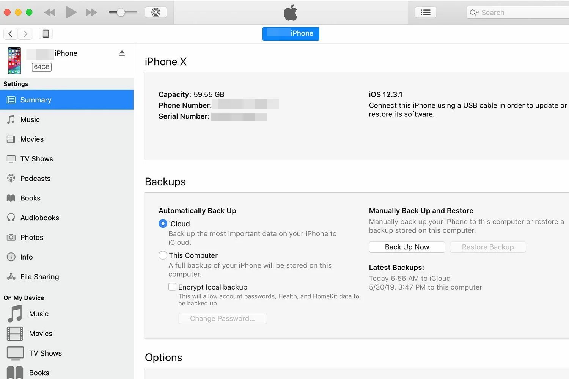Click the Photos camera icon
Image resolution: width=569 pixels, height=379 pixels.
pos(11,238)
